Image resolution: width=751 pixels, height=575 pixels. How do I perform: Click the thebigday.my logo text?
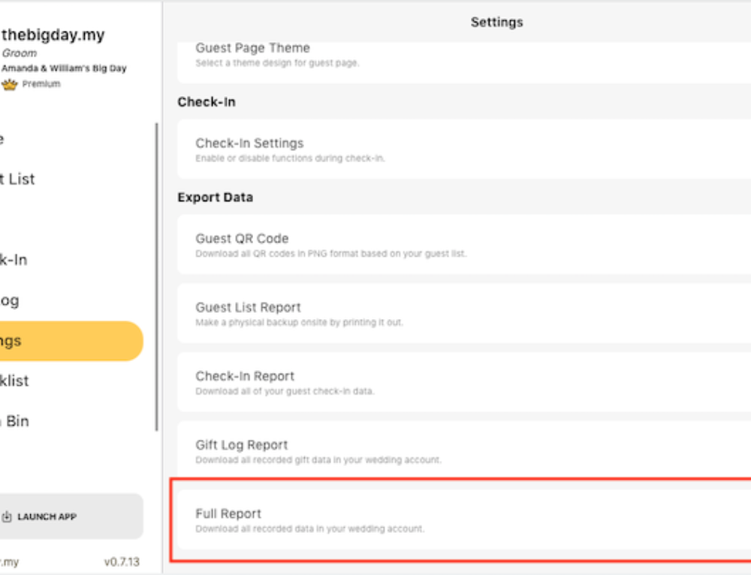point(53,35)
